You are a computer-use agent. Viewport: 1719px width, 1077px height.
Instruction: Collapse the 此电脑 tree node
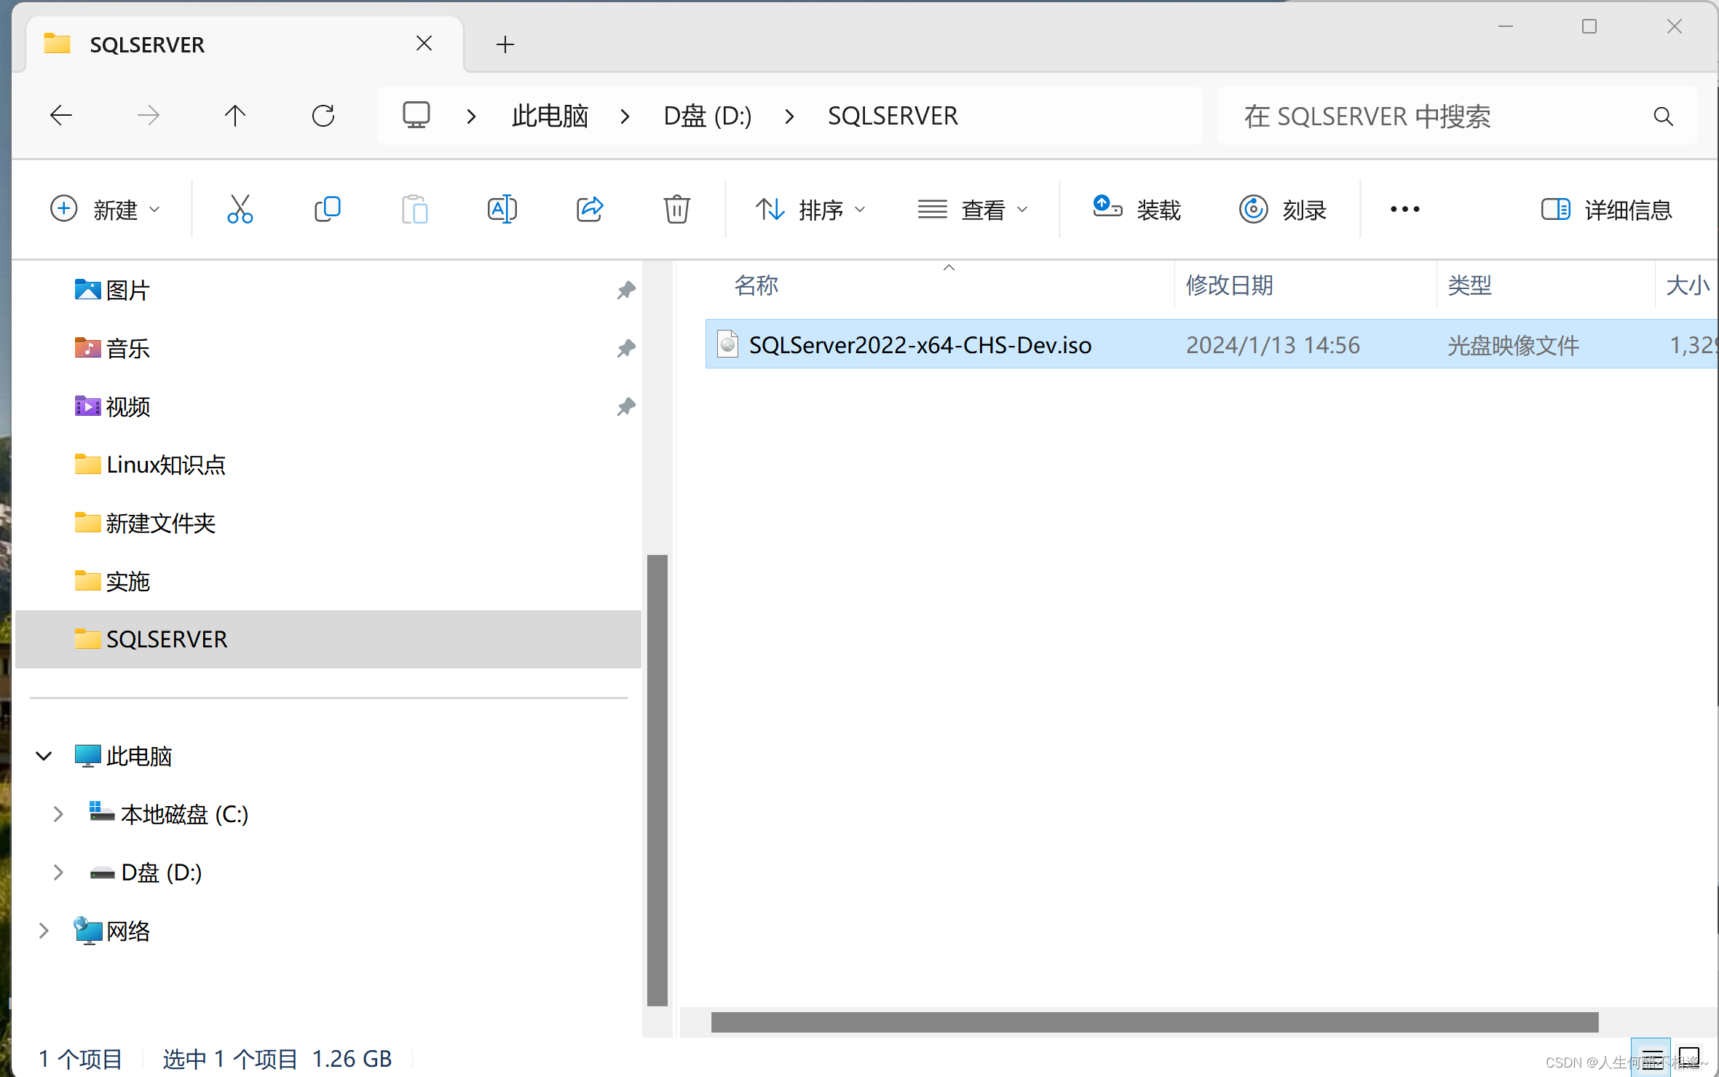pos(44,756)
